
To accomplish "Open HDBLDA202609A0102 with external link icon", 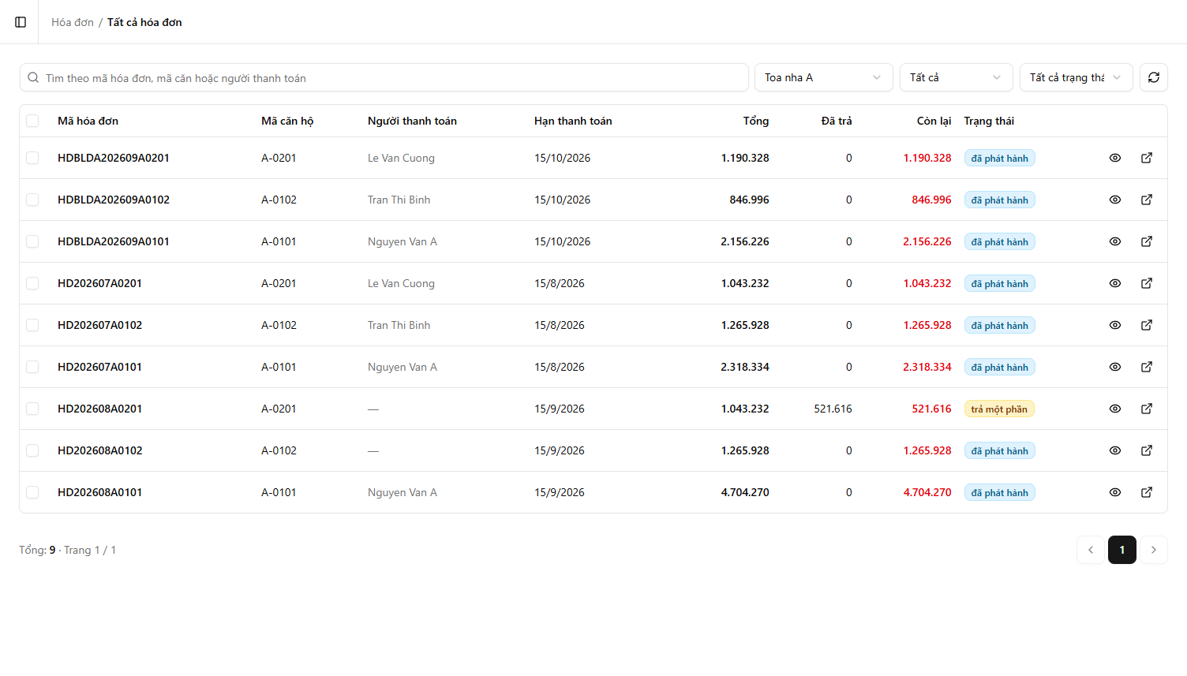I will 1147,200.
